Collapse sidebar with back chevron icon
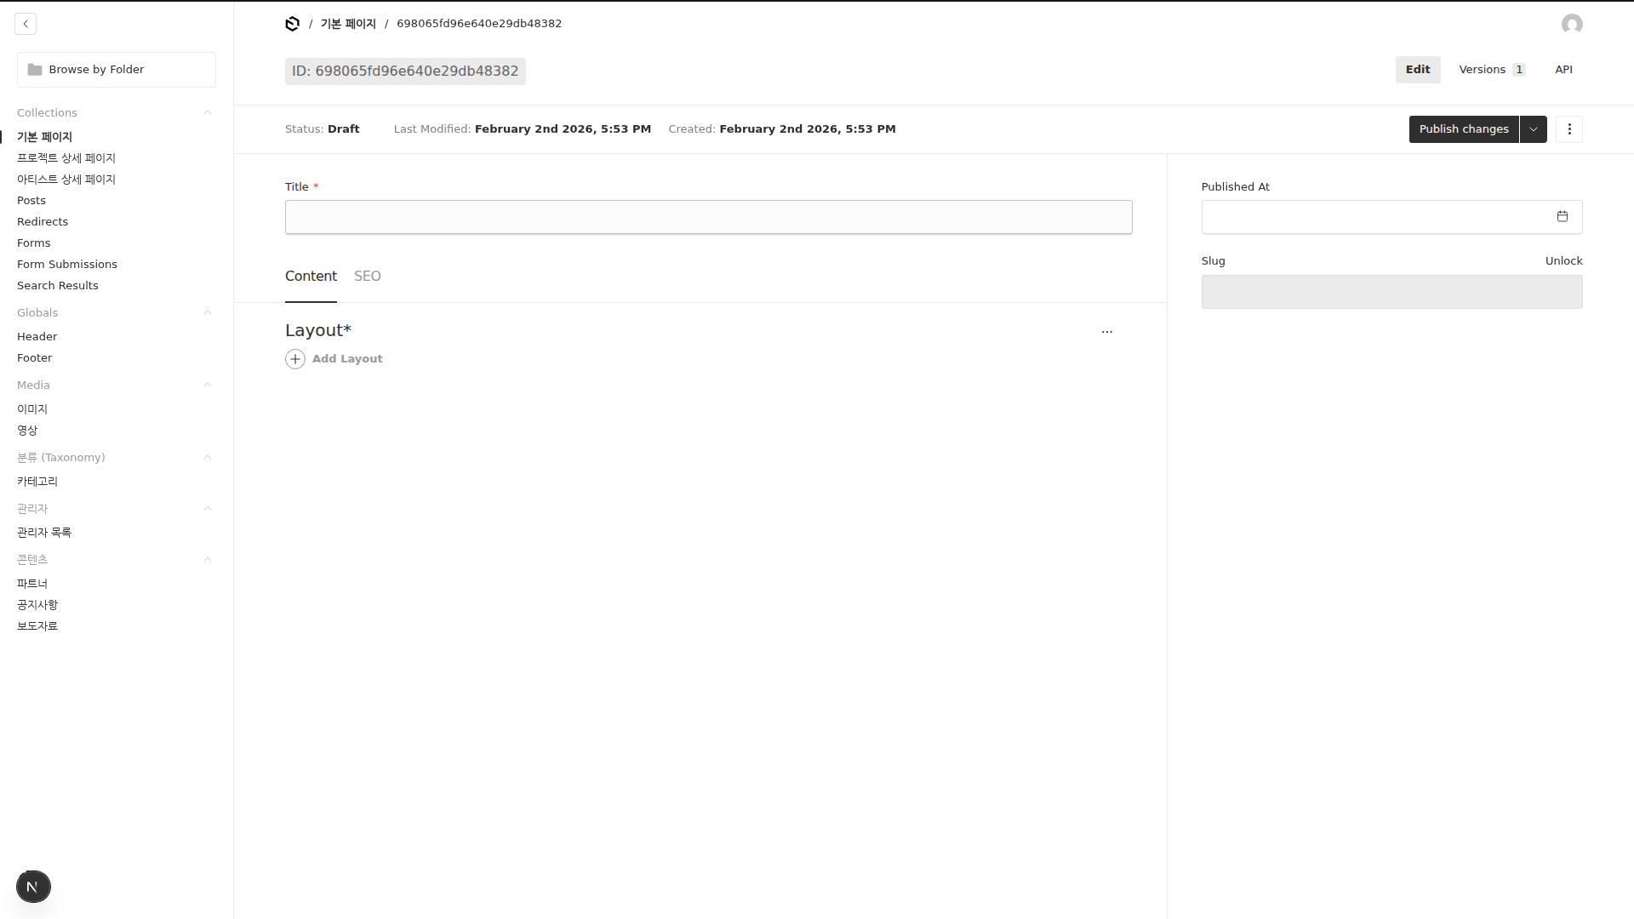Image resolution: width=1634 pixels, height=919 pixels. click(x=26, y=24)
